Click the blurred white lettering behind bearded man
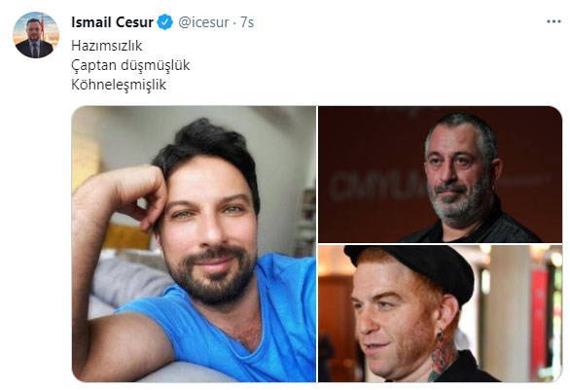 (x=378, y=187)
